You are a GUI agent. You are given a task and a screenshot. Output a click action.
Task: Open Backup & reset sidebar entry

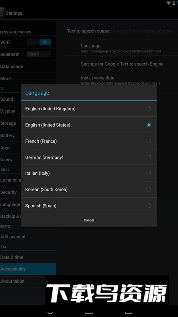(11, 216)
